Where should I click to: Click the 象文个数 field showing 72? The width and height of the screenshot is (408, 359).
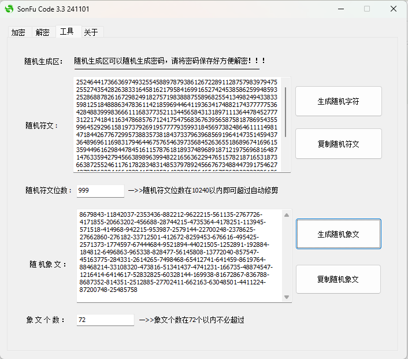105,320
